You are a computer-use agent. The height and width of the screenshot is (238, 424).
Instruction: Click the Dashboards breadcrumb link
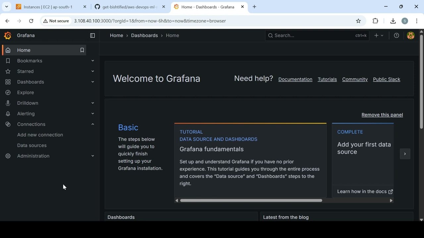tap(144, 35)
